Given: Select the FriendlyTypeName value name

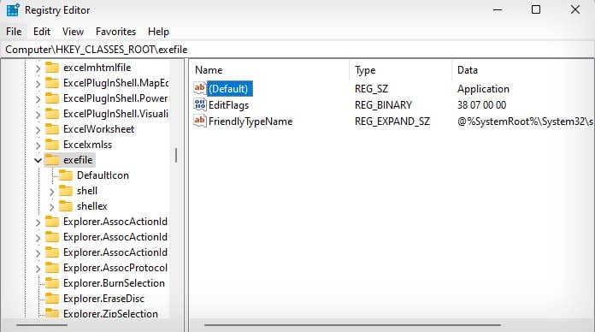Looking at the screenshot, I should click(x=250, y=122).
